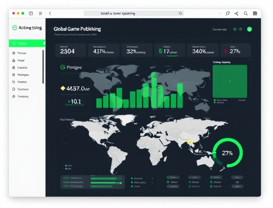Click the green logo icon beside Acting
Screen dimensions: 273x208
point(15,28)
